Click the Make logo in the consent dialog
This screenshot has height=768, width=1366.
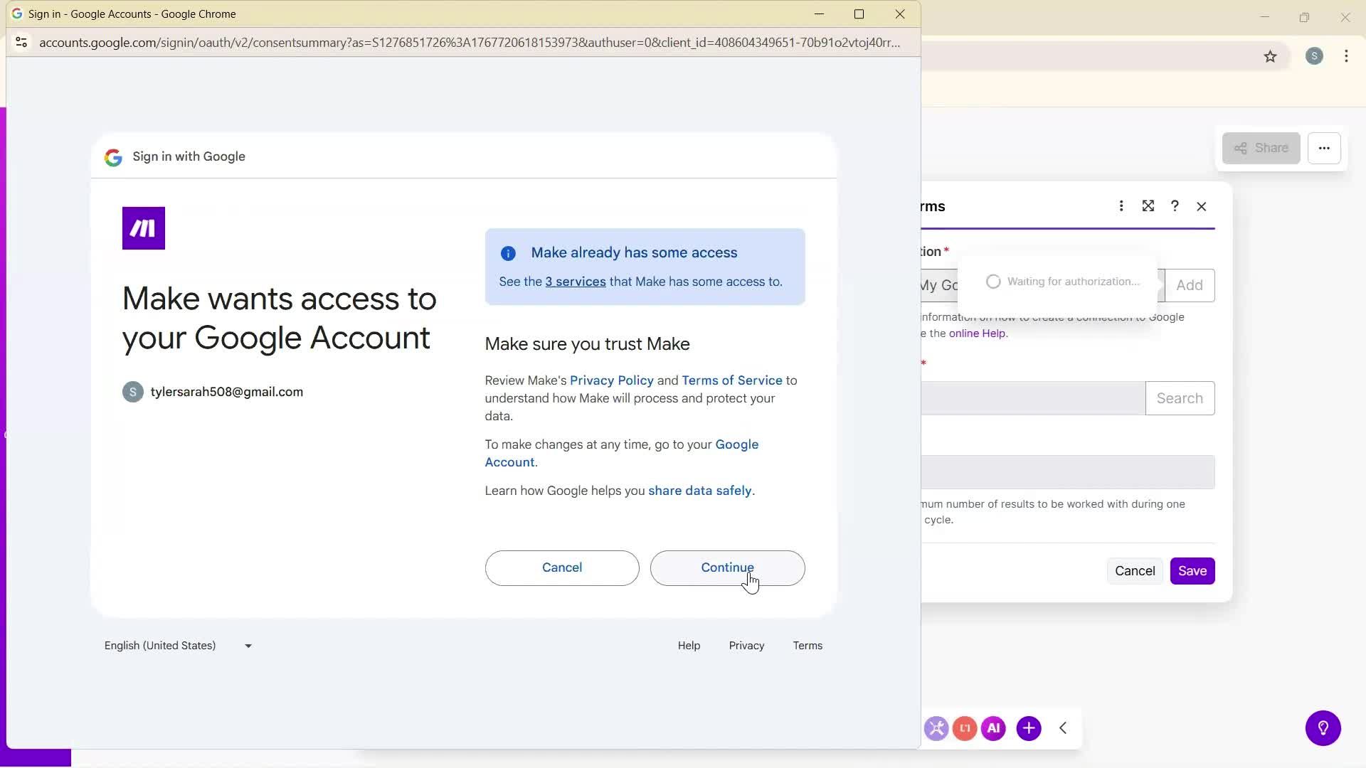(143, 228)
